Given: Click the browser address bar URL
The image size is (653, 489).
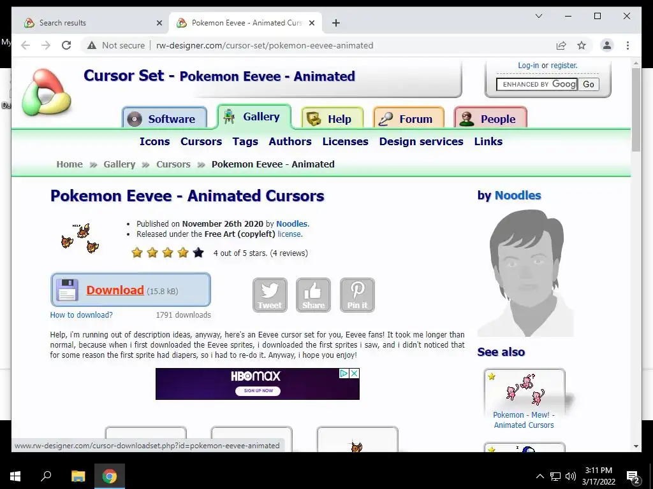Looking at the screenshot, I should pos(265,45).
